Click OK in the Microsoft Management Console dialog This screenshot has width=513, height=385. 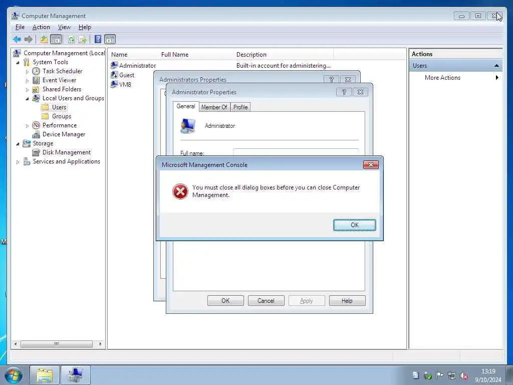click(x=354, y=225)
